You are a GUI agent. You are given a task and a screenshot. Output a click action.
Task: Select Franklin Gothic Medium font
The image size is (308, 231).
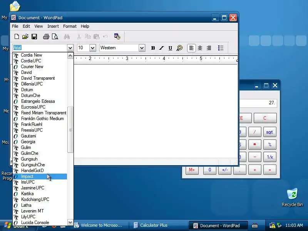click(40, 119)
